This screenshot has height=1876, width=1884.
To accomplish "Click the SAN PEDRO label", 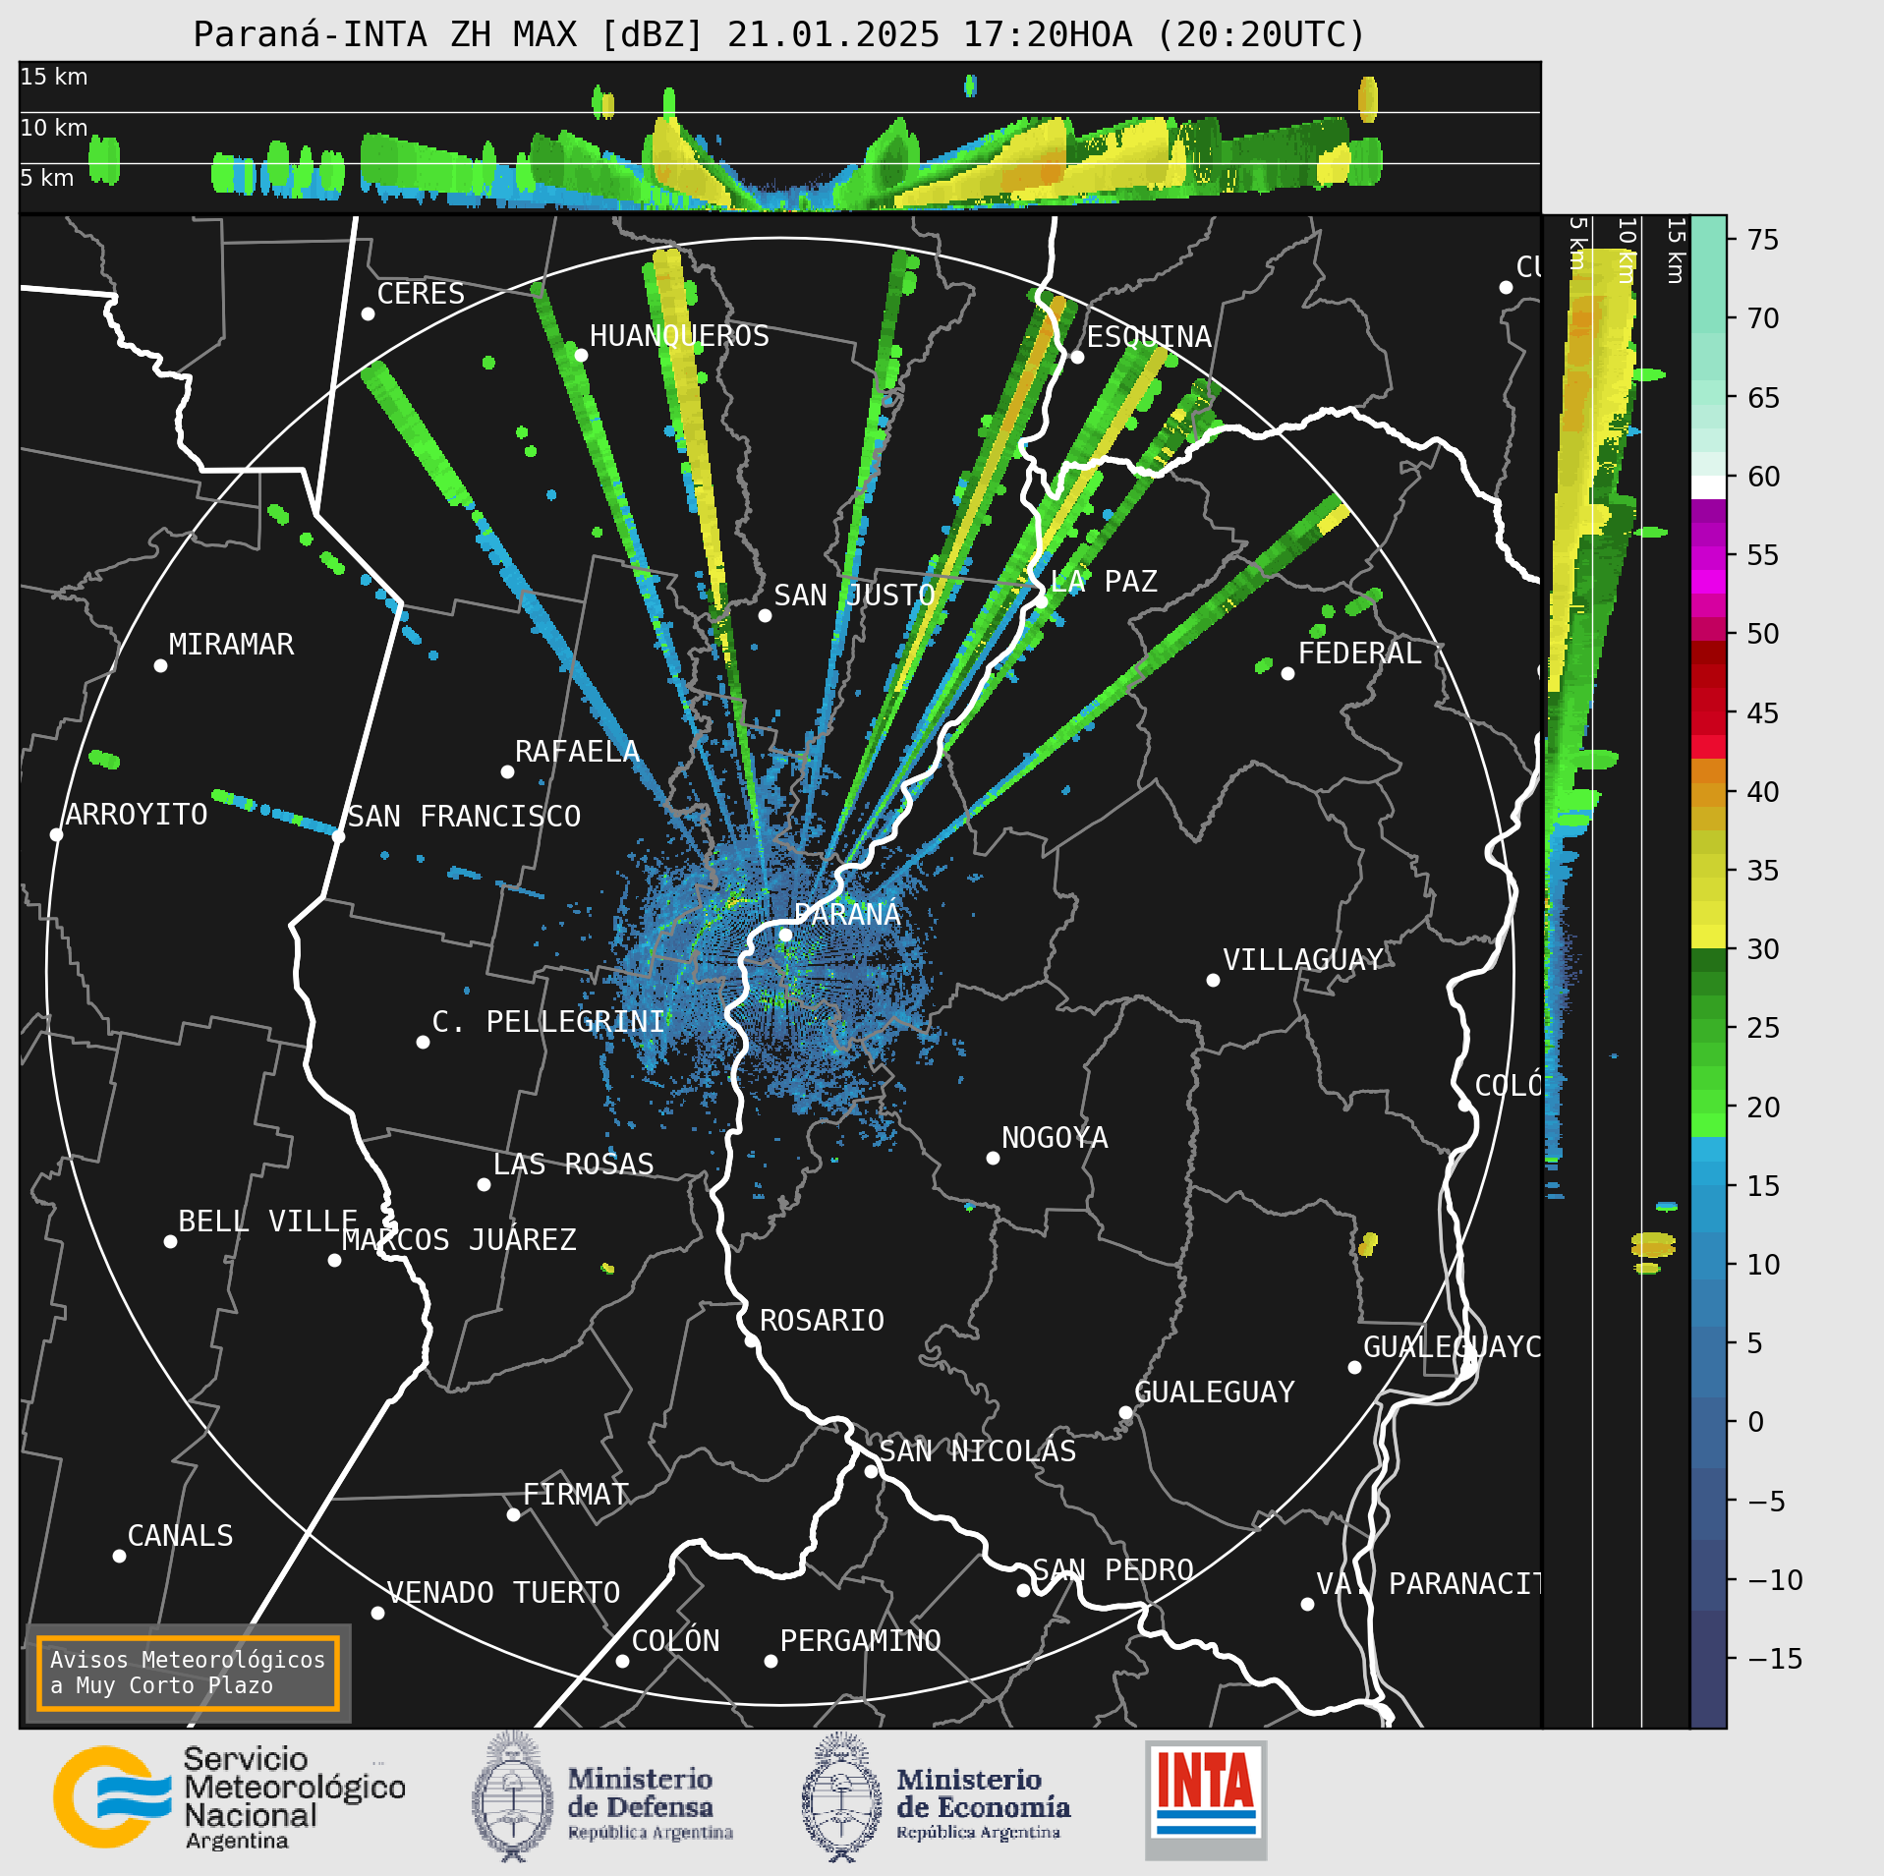I will coord(1113,1569).
